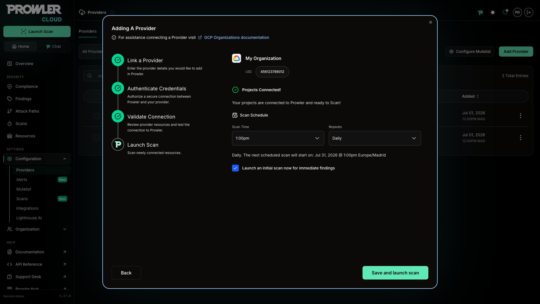Click the Link a Provider step check icon
This screenshot has height=304, width=540.
(118, 60)
